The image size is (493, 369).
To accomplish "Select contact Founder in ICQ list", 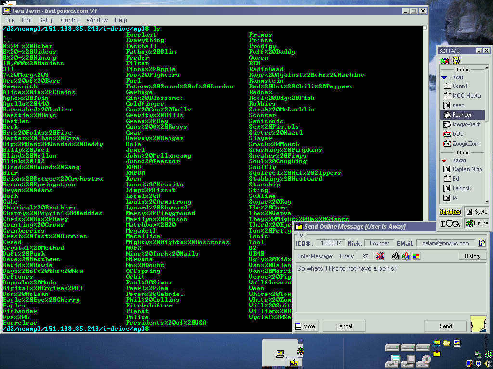I will 462,114.
